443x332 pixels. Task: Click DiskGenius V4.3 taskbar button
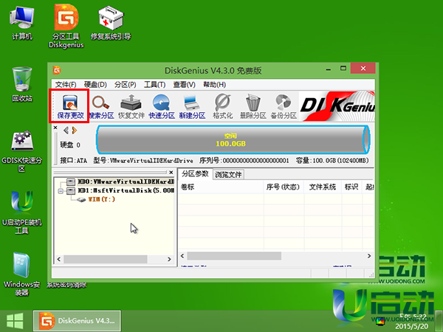point(77,321)
